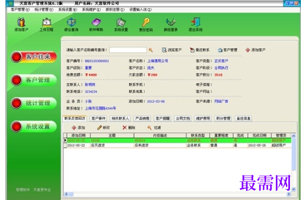Click the address link 上海市花园路4344号
This screenshot has height=200, width=301.
point(100,108)
